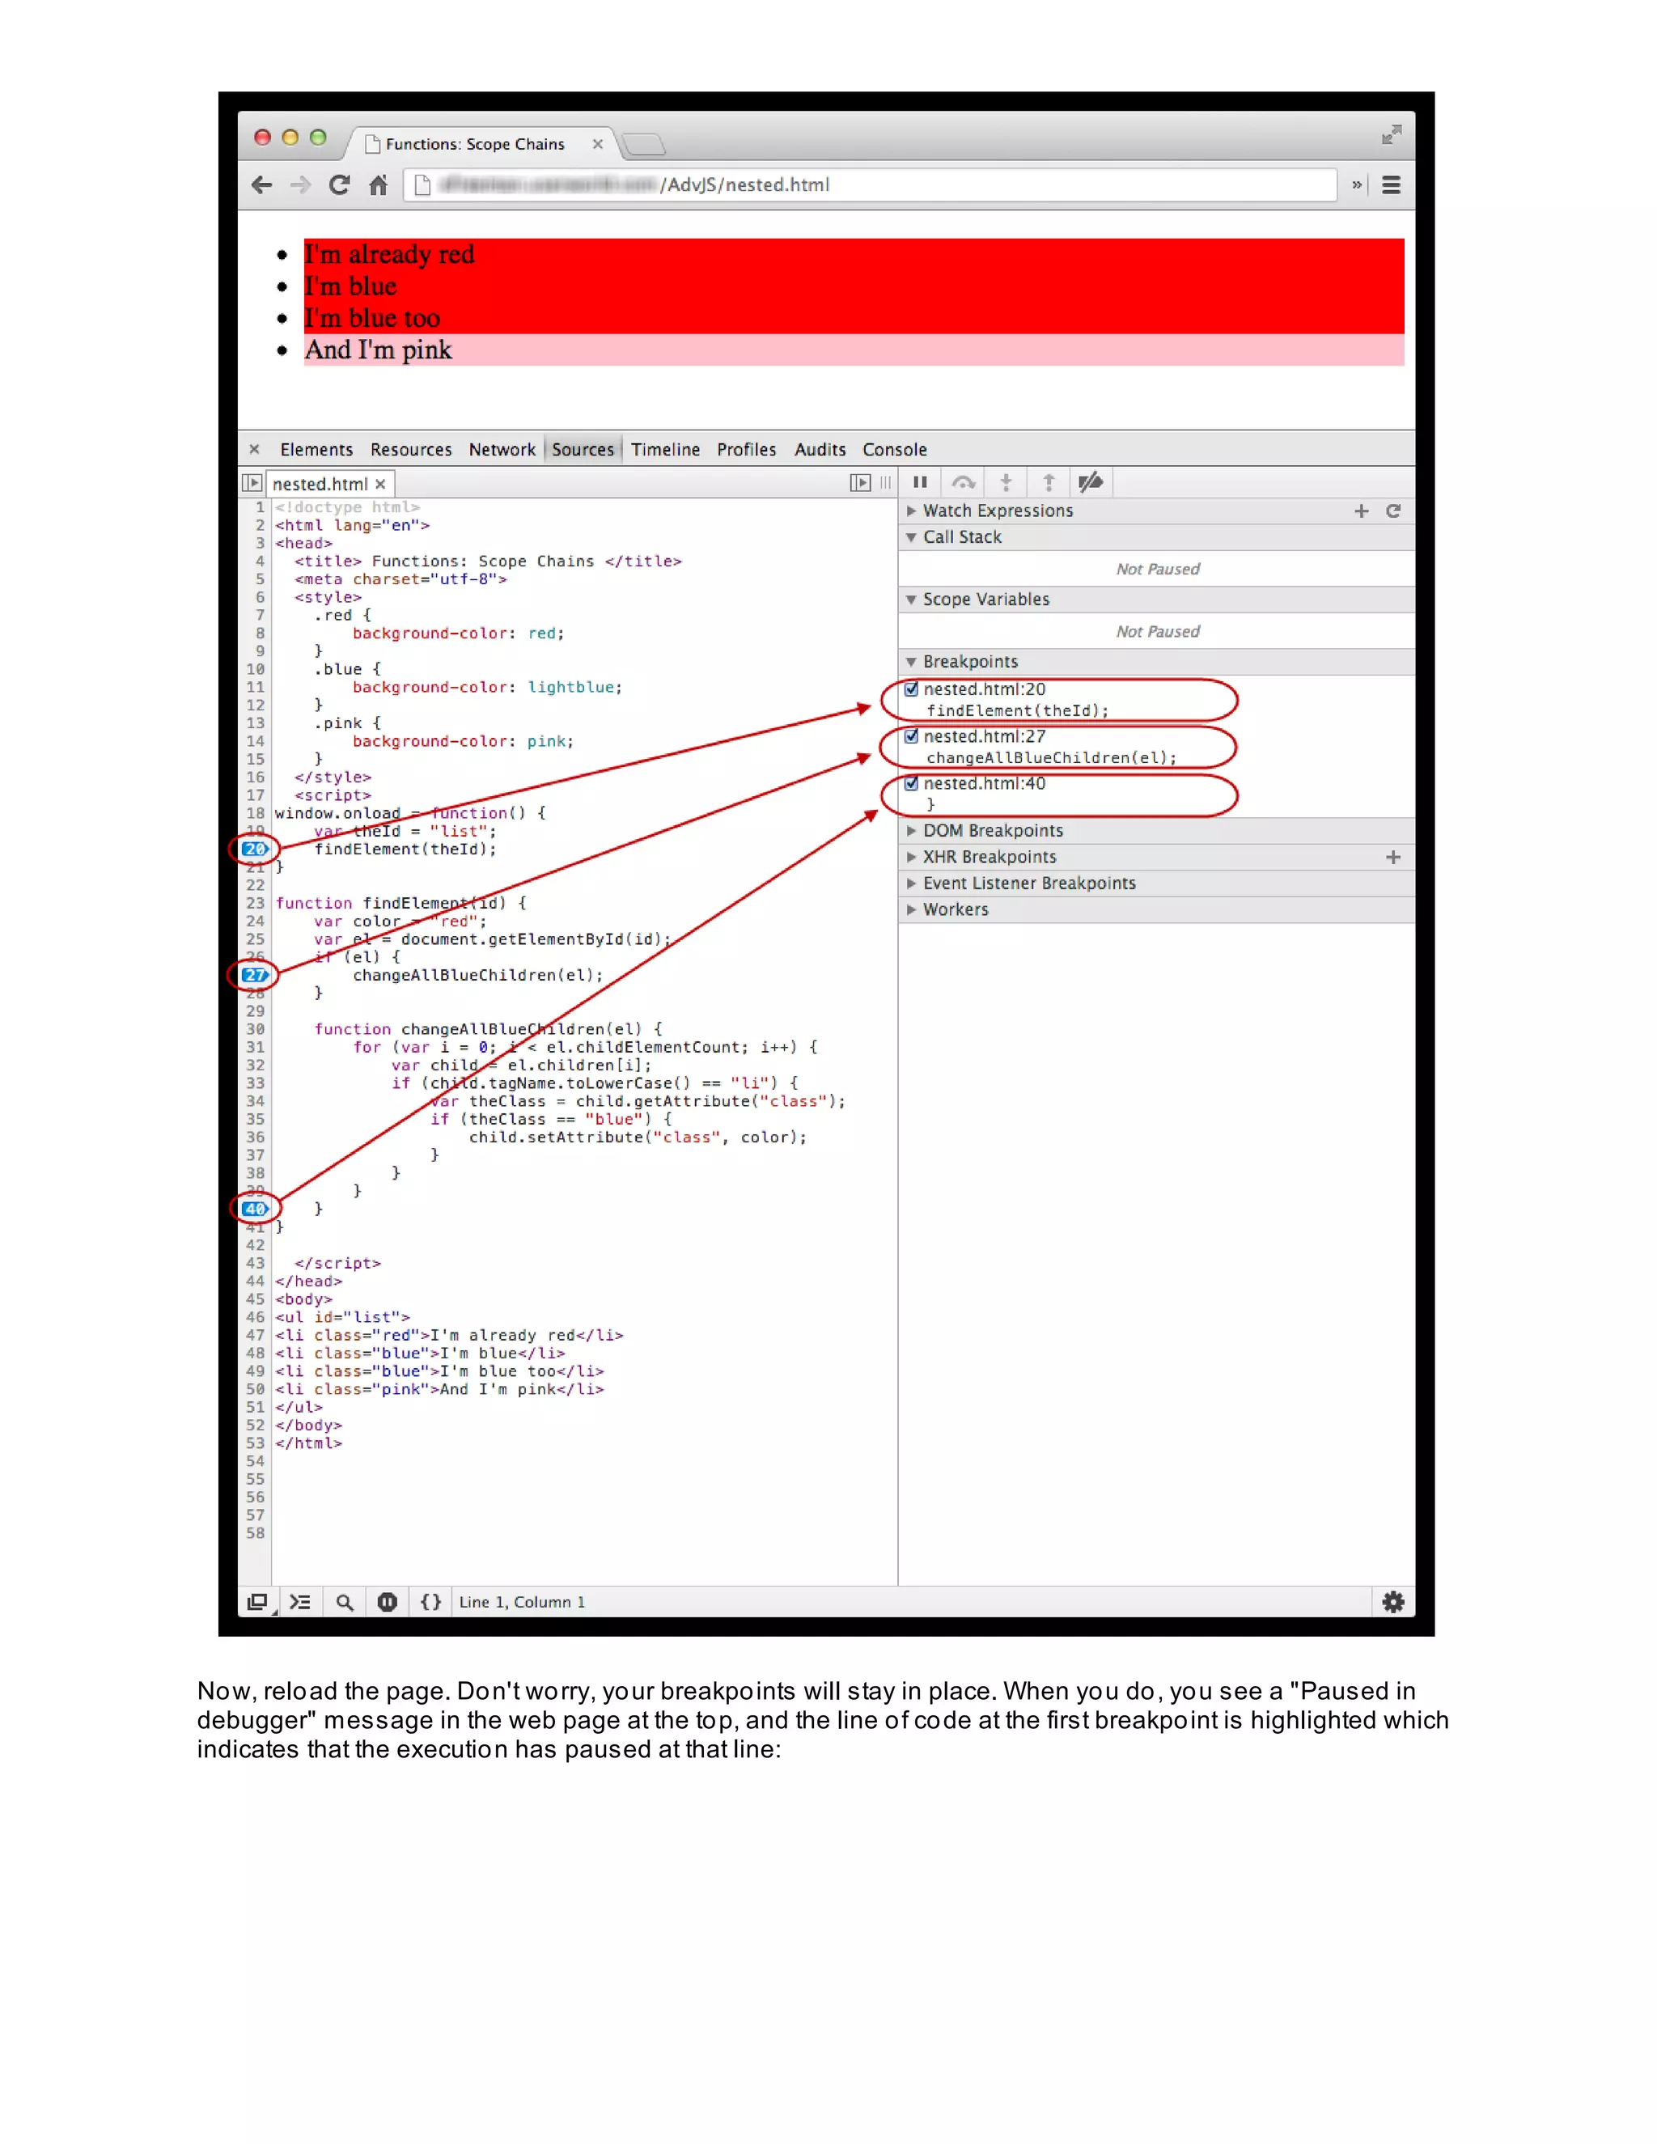Step over next function call icon

coord(963,482)
